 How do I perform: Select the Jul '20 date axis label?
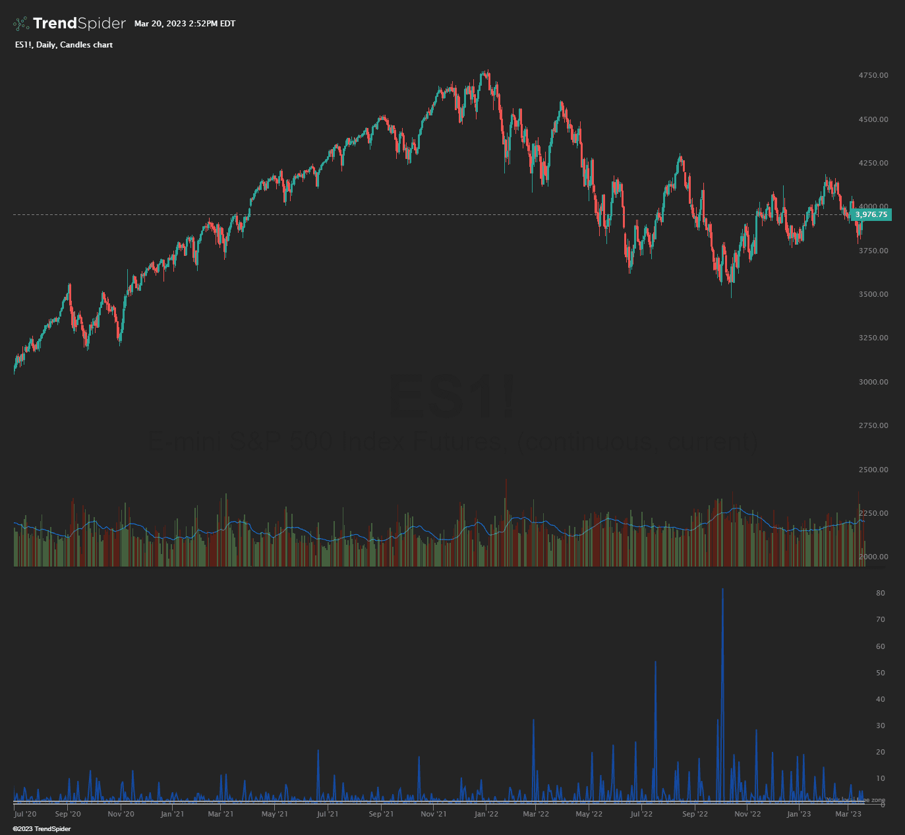[25, 814]
